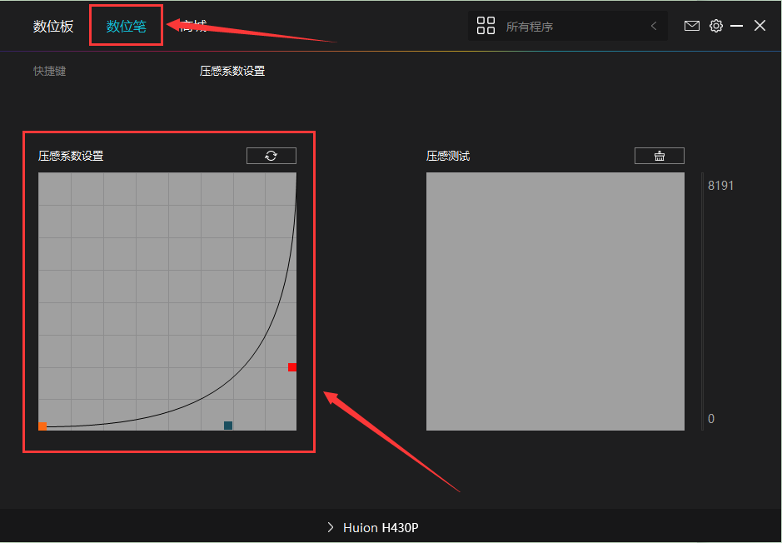
Task: Open the message envelope icon
Action: pos(692,25)
